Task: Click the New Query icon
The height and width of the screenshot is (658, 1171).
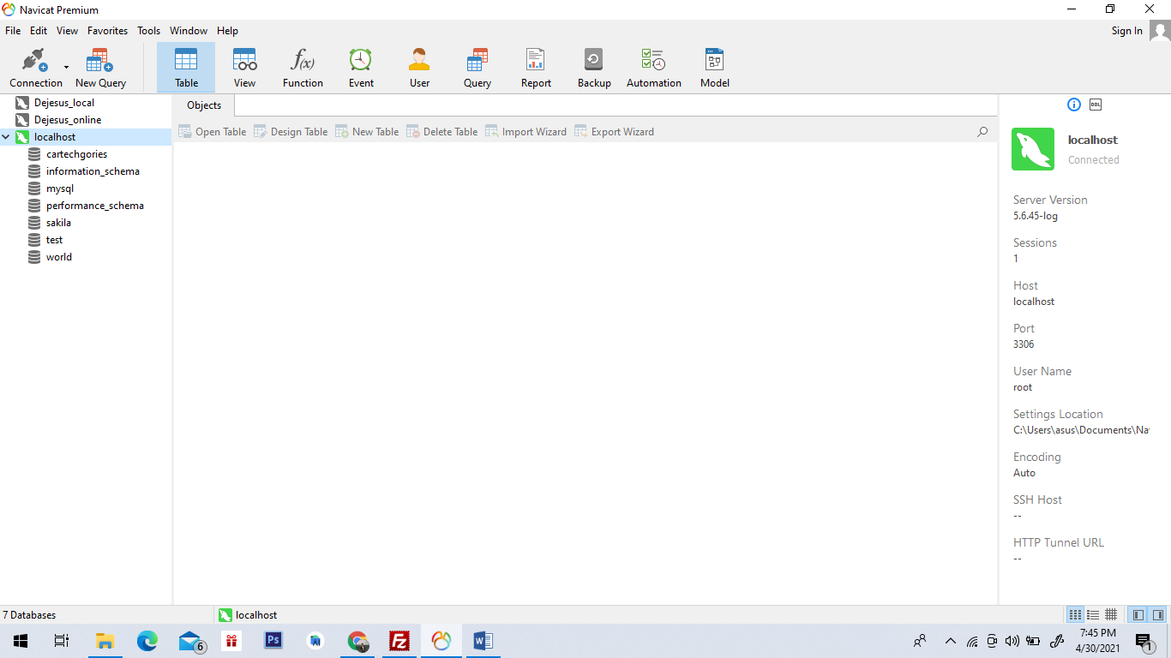Action: 100,68
